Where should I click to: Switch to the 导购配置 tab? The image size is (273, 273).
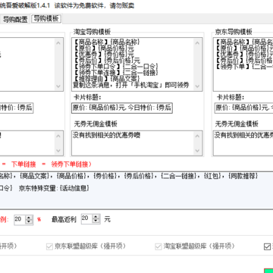(x=15, y=20)
